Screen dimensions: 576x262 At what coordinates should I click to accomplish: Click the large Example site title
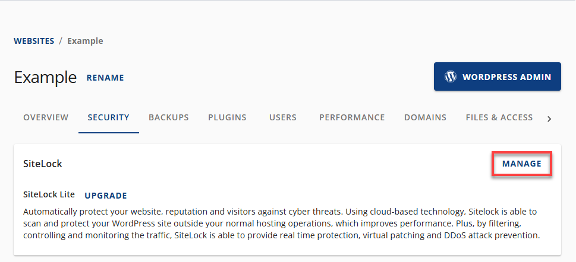[x=45, y=77]
